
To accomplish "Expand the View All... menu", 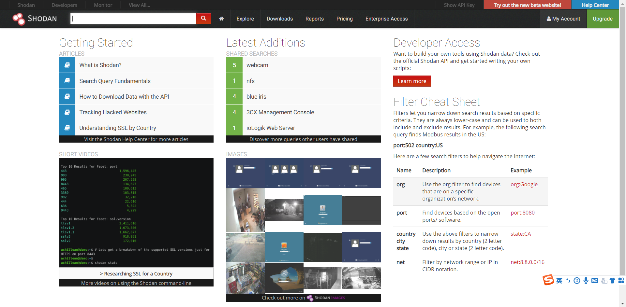I will pyautogui.click(x=140, y=5).
